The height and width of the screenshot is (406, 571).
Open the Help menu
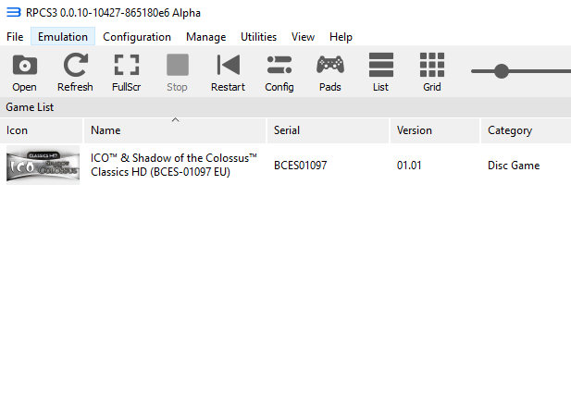341,37
